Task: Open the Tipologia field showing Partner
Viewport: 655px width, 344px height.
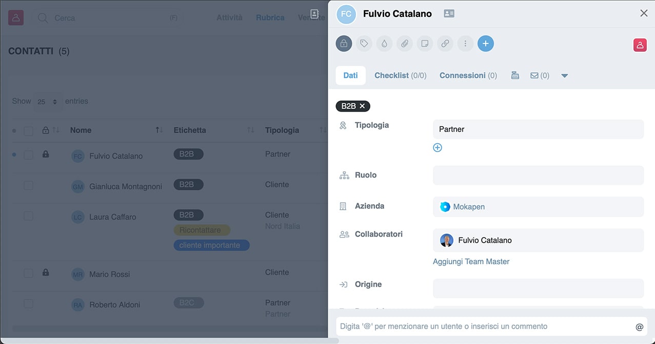Action: [x=538, y=129]
